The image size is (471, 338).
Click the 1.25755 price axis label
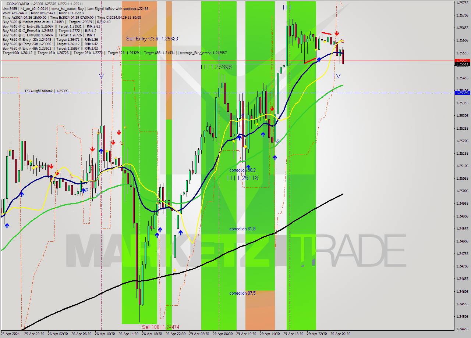462,3
